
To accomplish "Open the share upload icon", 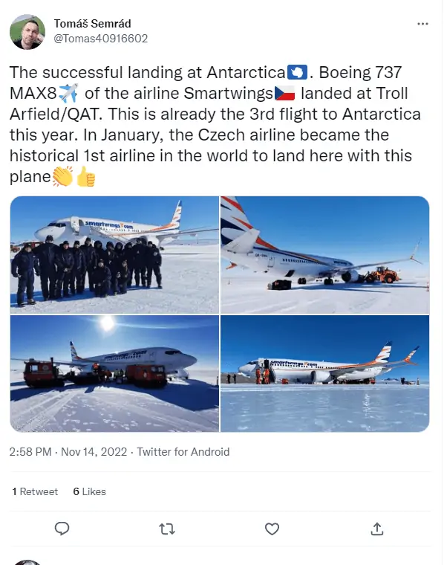I will pos(376,529).
